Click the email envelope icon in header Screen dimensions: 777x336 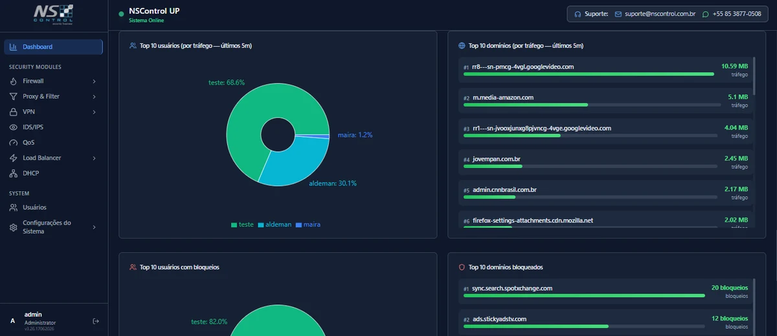click(x=618, y=14)
